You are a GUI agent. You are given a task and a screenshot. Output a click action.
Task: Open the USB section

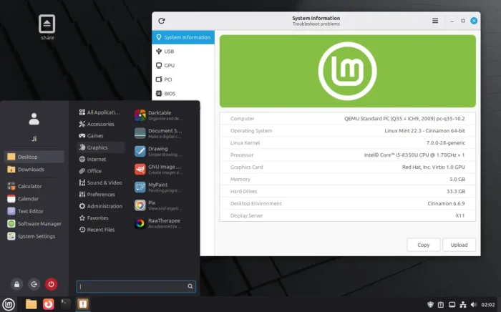[x=183, y=52]
